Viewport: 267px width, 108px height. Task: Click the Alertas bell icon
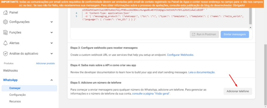(5, 43)
